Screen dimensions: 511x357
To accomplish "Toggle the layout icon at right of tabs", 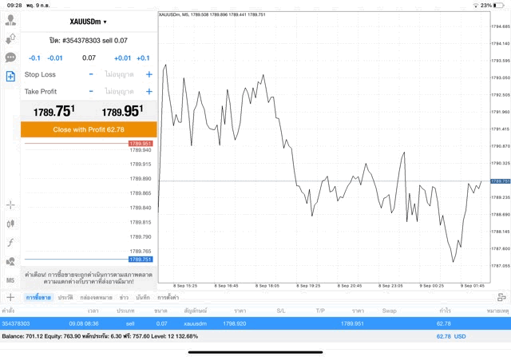I will pyautogui.click(x=501, y=297).
